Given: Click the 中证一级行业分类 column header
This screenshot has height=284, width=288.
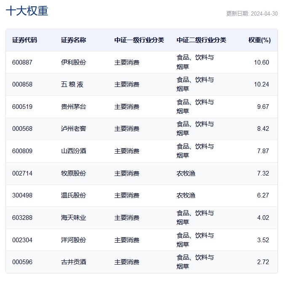Looking at the screenshot, I should 139,40.
